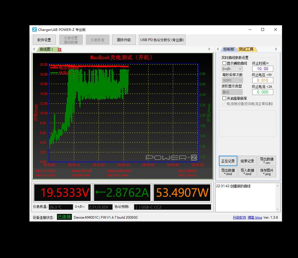
Task: Switch to 测试工具 tab
Action: [x=246, y=49]
